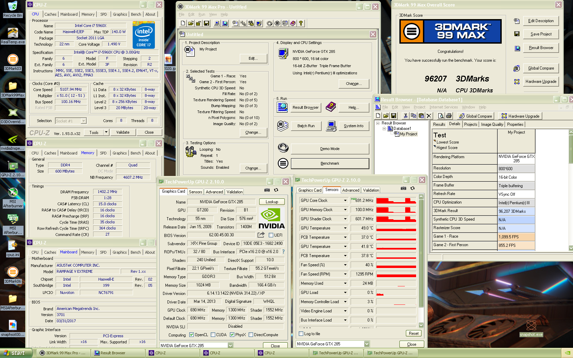Click Open project folder icon in 3DMark toolbar

(191, 23)
